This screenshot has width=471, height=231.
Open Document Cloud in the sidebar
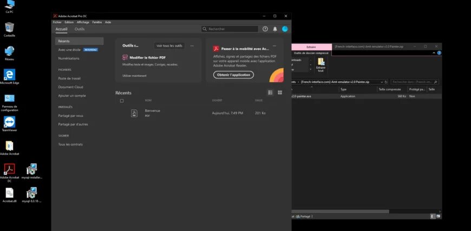tap(70, 87)
